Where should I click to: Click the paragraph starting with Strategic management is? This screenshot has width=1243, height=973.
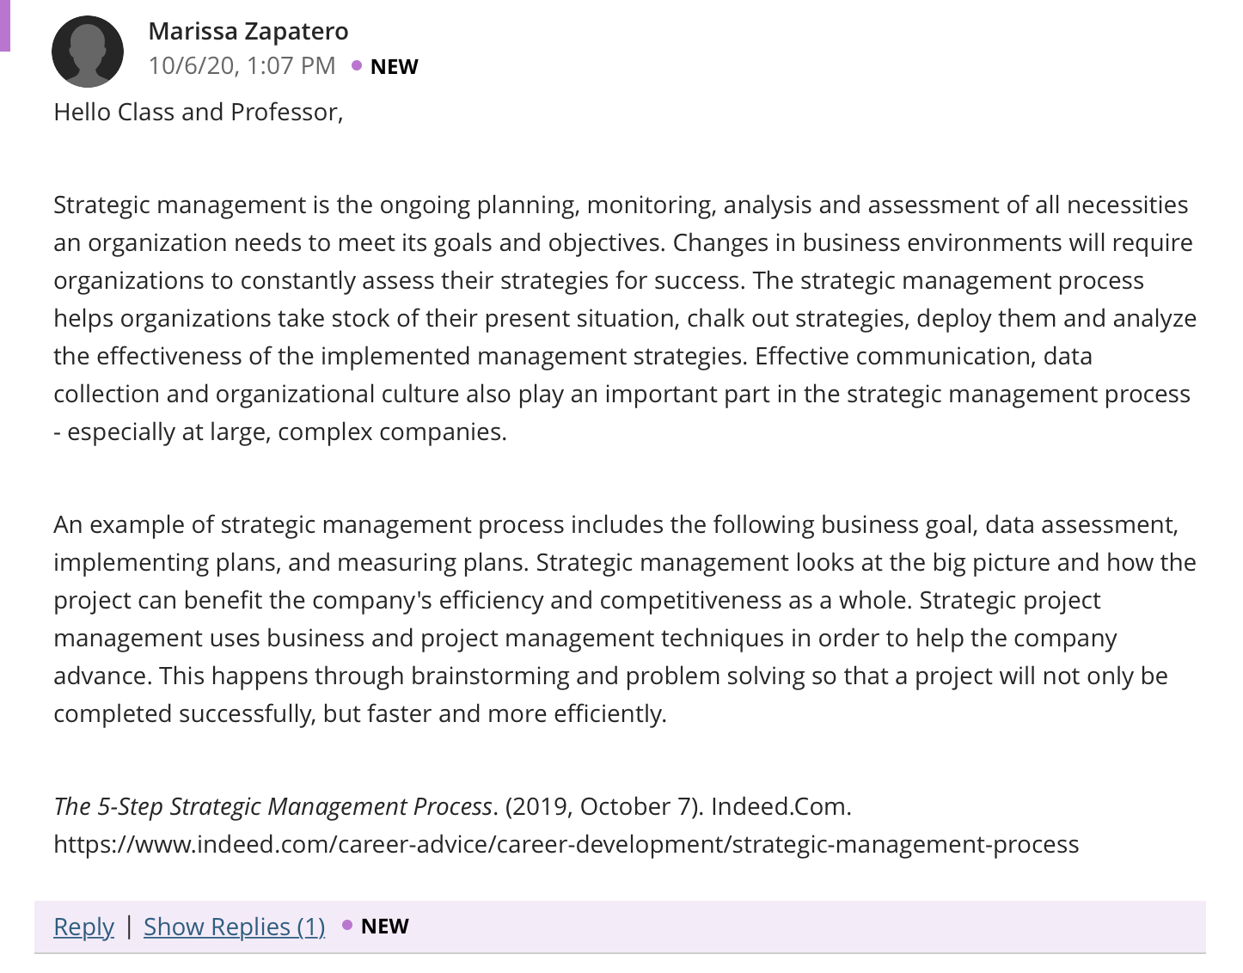(x=625, y=318)
